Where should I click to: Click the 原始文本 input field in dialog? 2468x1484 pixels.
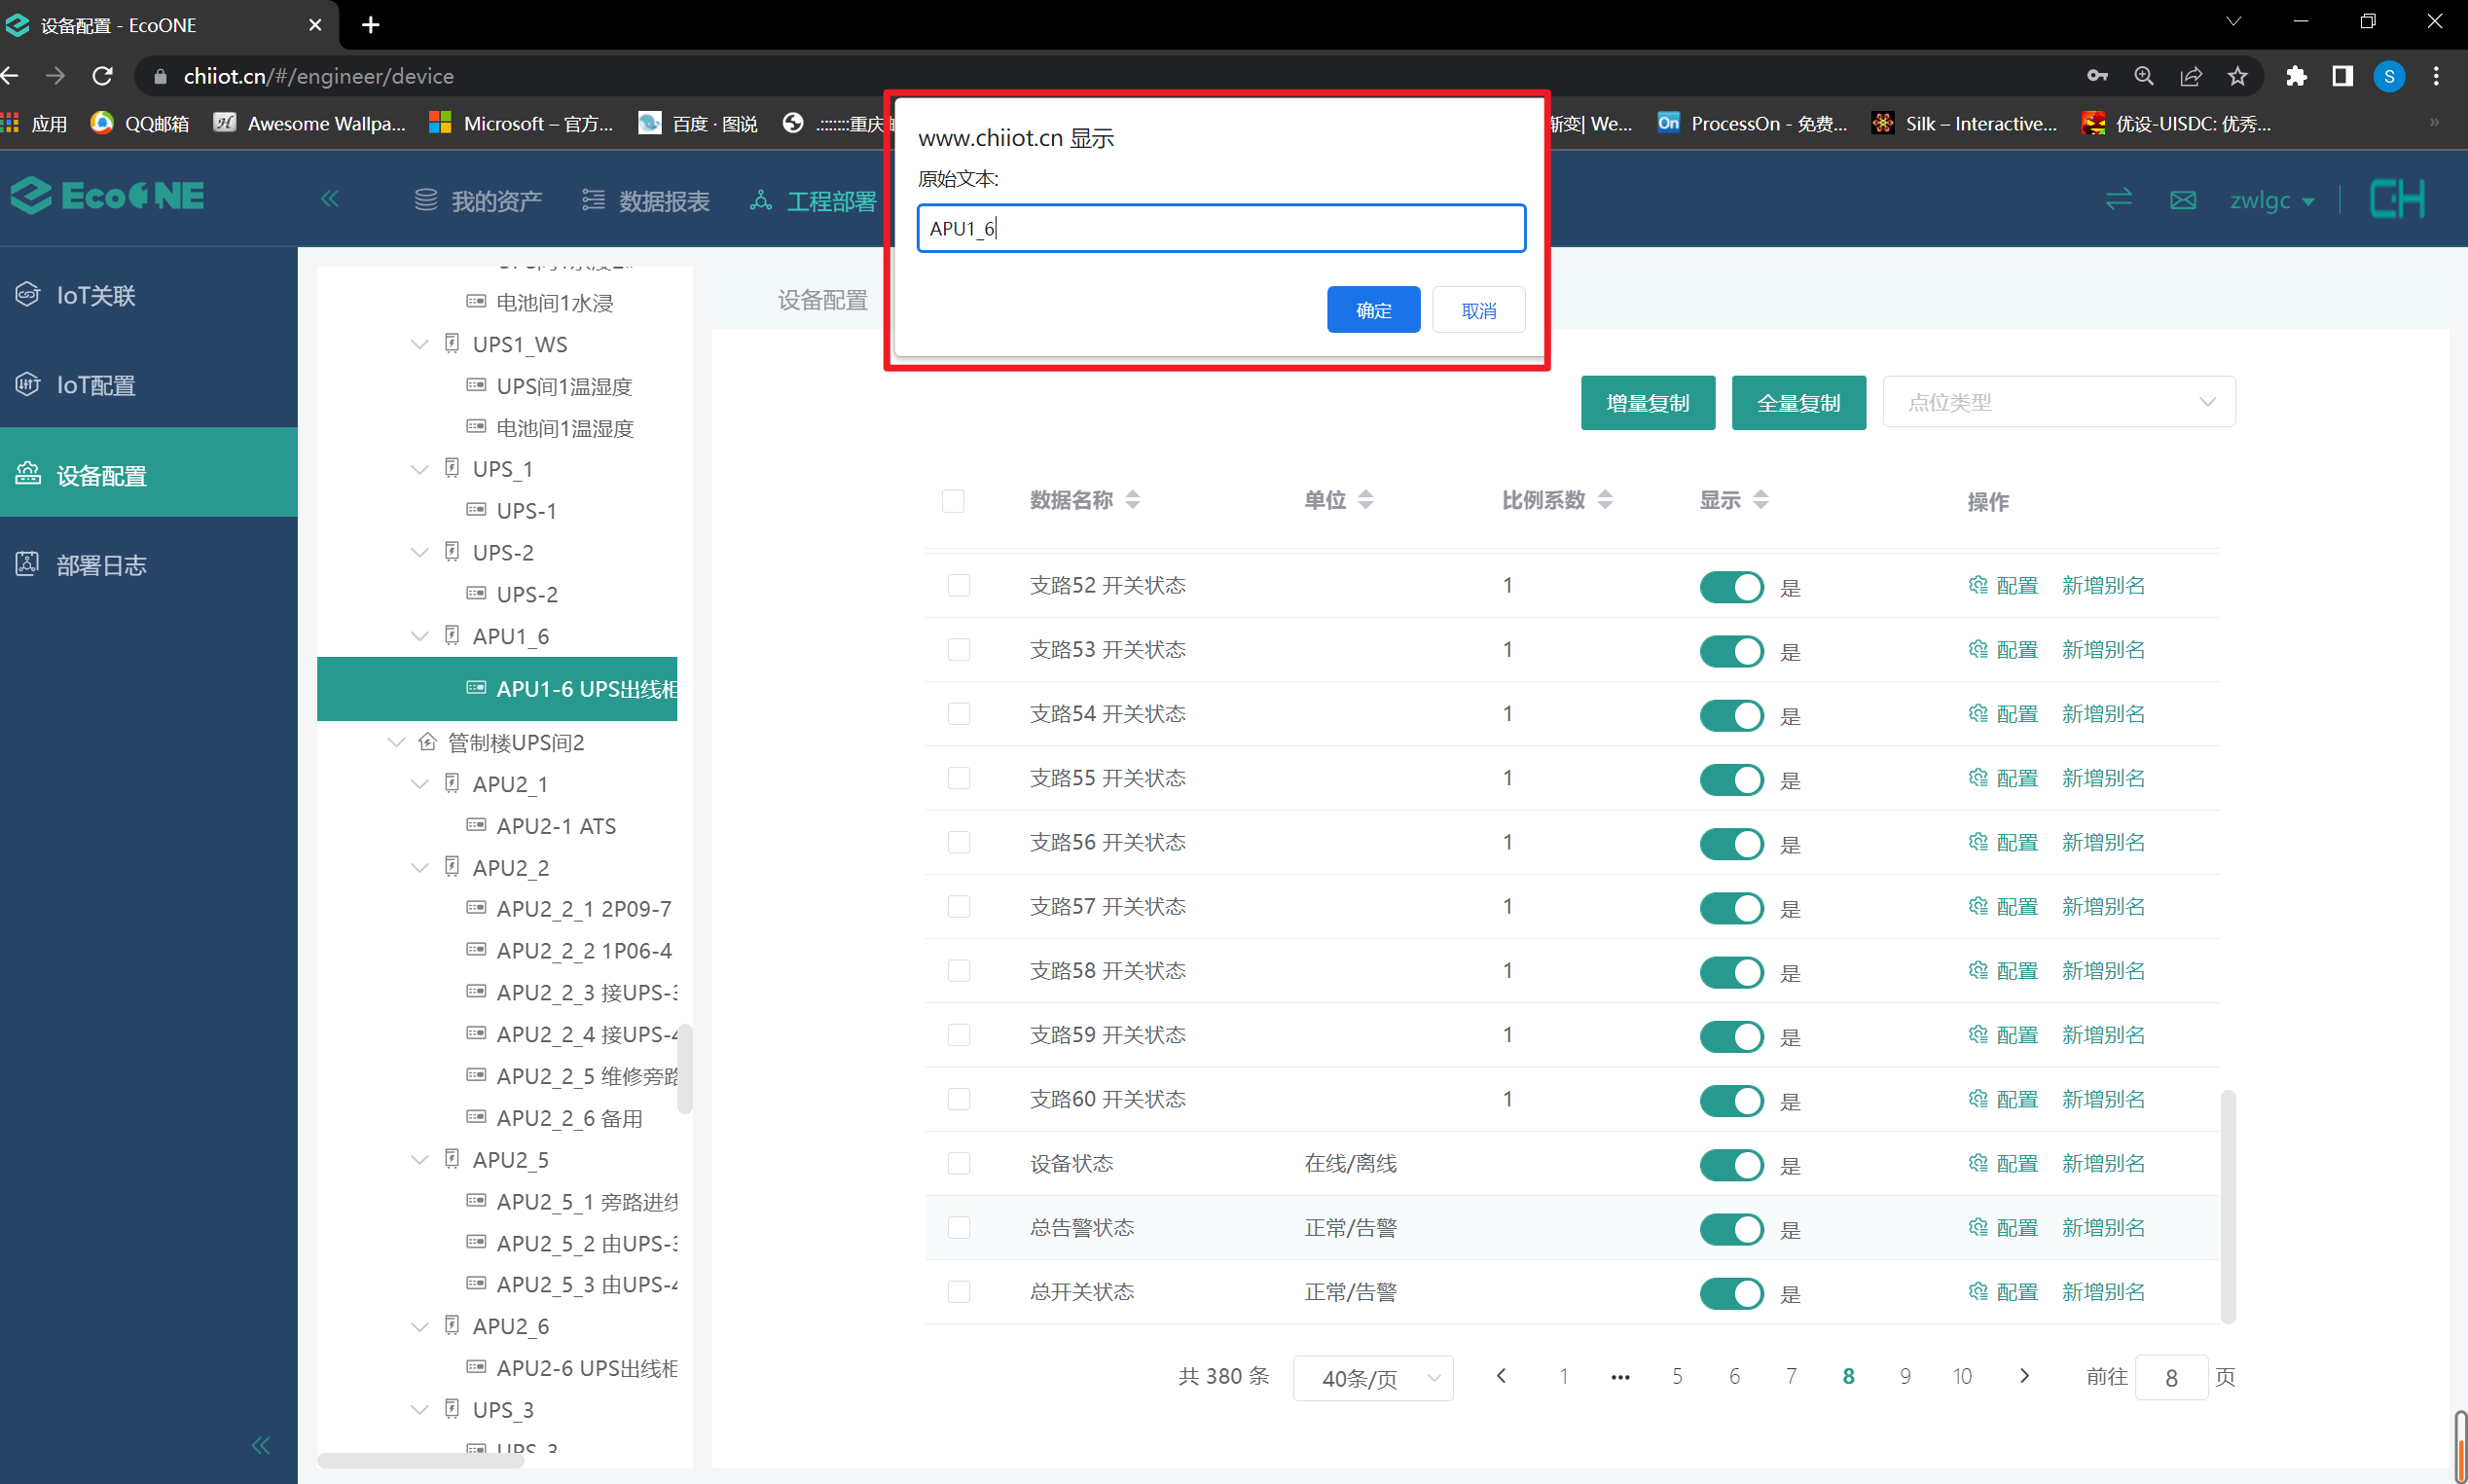point(1220,228)
